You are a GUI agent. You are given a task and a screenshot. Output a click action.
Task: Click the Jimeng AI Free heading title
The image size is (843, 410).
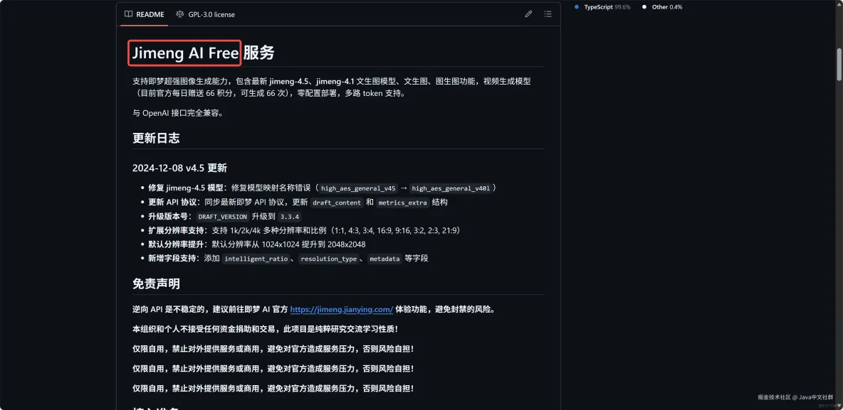tap(183, 53)
